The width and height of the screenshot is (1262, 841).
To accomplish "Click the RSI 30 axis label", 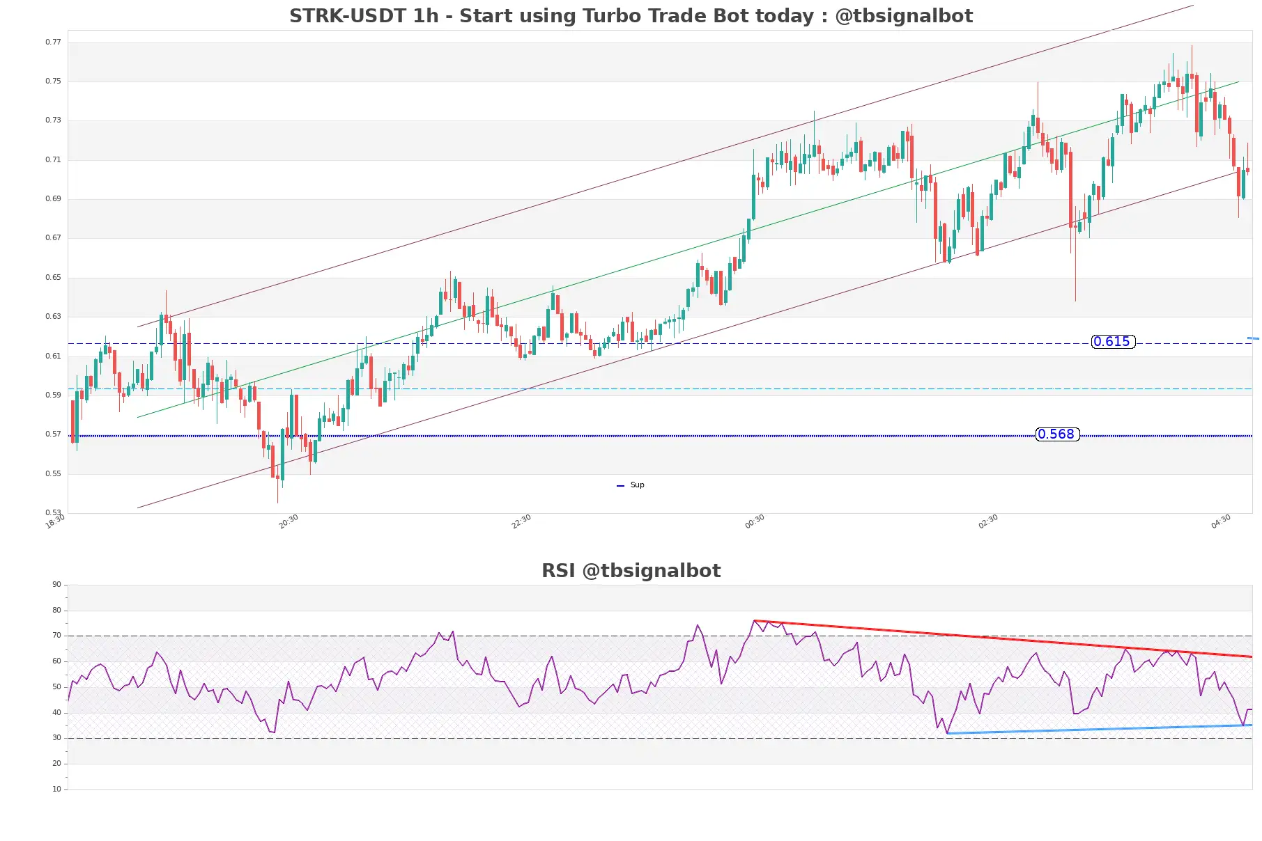I will [56, 738].
